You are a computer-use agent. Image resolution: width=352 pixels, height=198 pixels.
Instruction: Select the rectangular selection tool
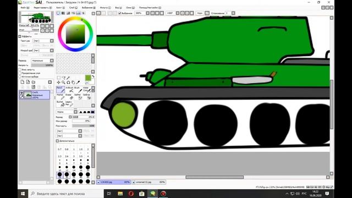(59, 78)
